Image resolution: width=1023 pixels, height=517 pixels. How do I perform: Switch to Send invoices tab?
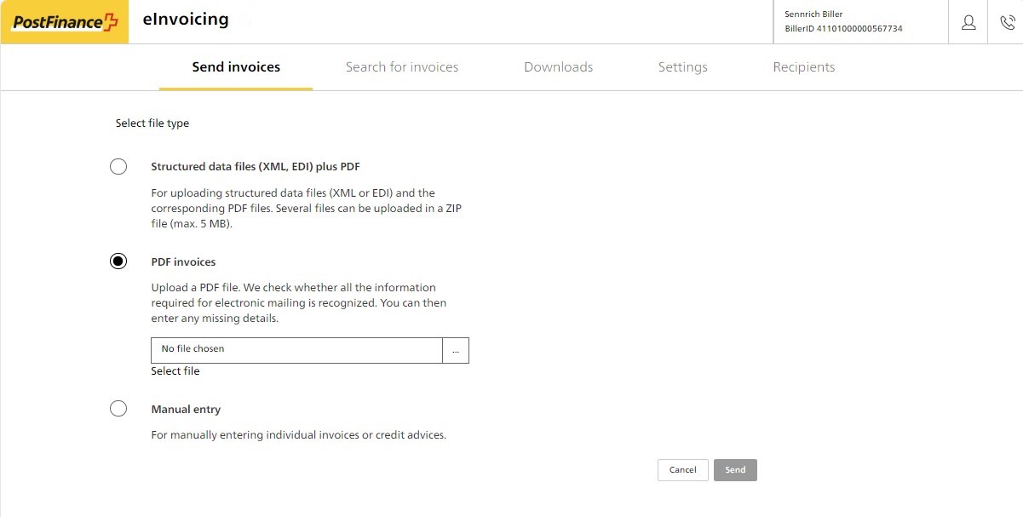pyautogui.click(x=236, y=67)
